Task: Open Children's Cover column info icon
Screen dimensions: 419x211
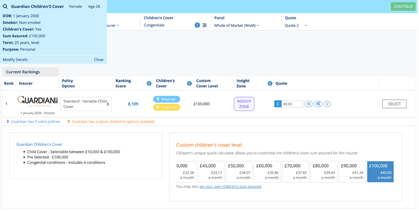Action: [x=190, y=83]
